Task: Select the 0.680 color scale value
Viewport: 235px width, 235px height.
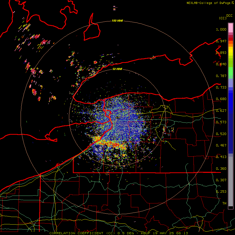Action: coord(221,99)
